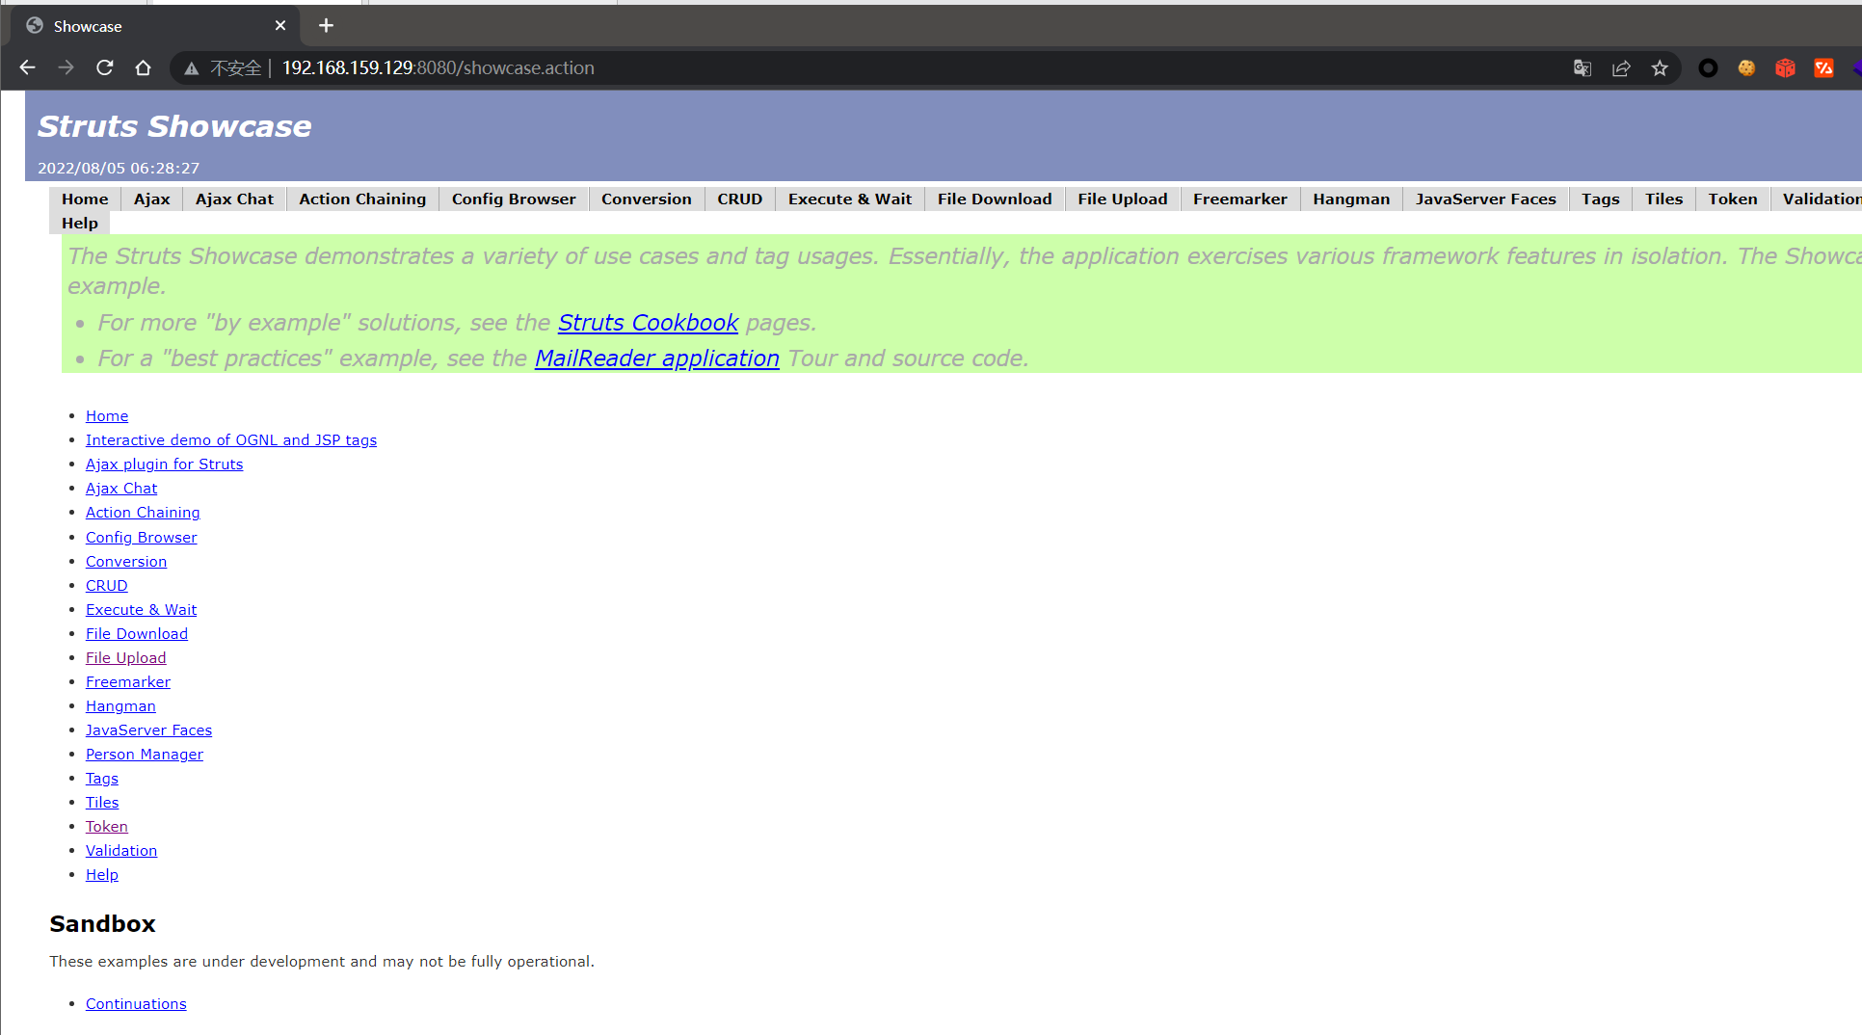Image resolution: width=1862 pixels, height=1035 pixels.
Task: Click the not-secure warning icon
Action: 192,68
